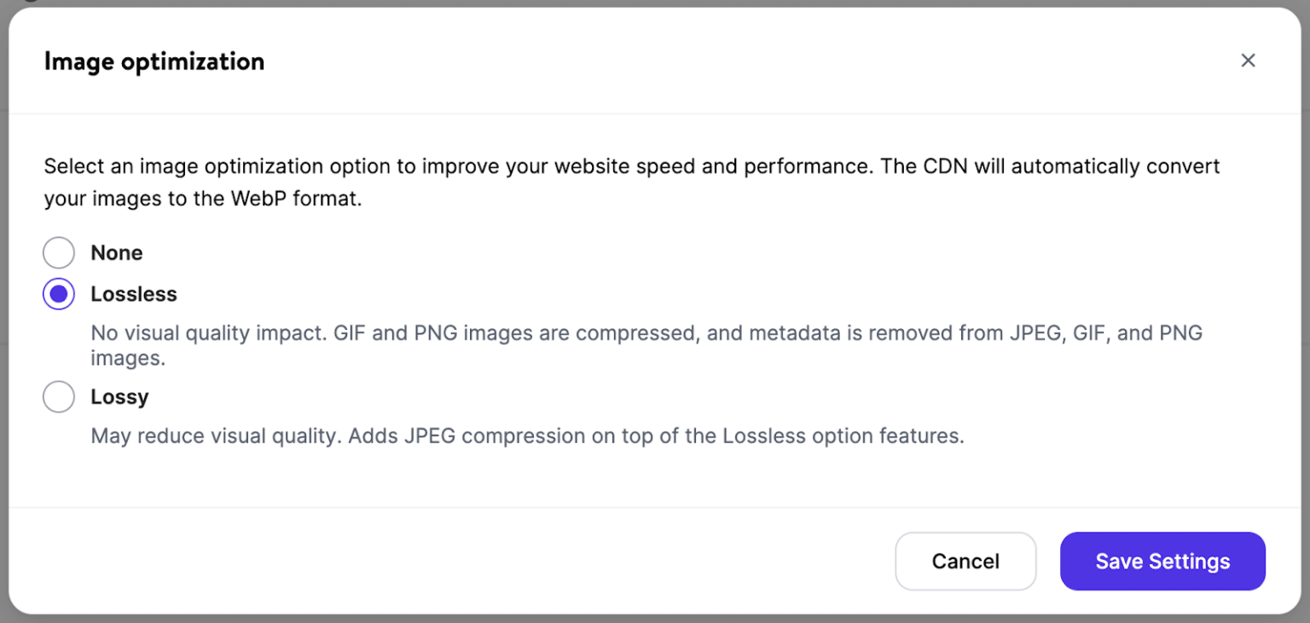Image resolution: width=1310 pixels, height=623 pixels.
Task: Click the Lossless option label
Action: point(134,293)
